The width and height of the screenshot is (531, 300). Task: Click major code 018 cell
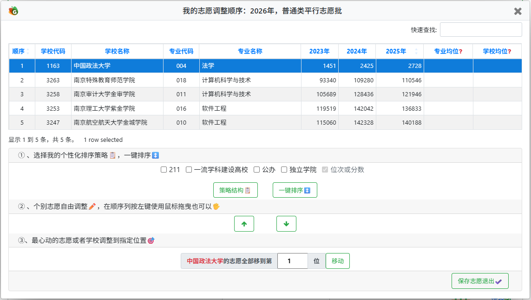click(181, 80)
